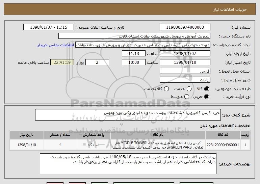Click the creation date field 1398/01/07
This screenshot has height=184, width=260.
click(185, 54)
